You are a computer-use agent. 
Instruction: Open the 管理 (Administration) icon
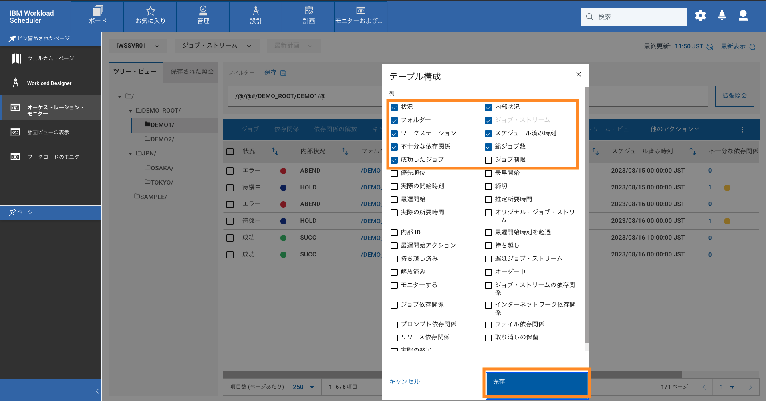pyautogui.click(x=203, y=16)
